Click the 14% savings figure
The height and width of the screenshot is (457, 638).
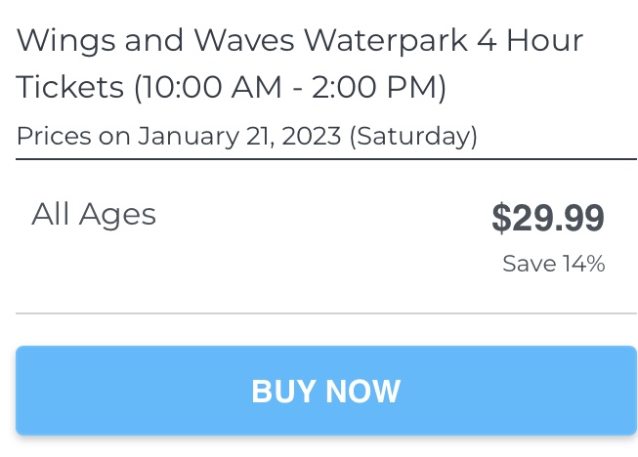click(583, 264)
